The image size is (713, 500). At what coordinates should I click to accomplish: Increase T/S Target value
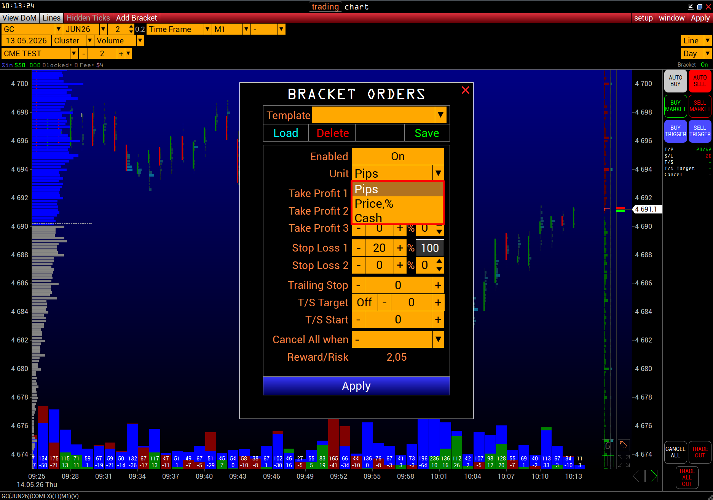coord(438,303)
